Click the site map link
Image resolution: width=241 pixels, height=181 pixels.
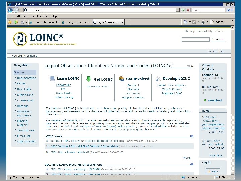coord(189,31)
